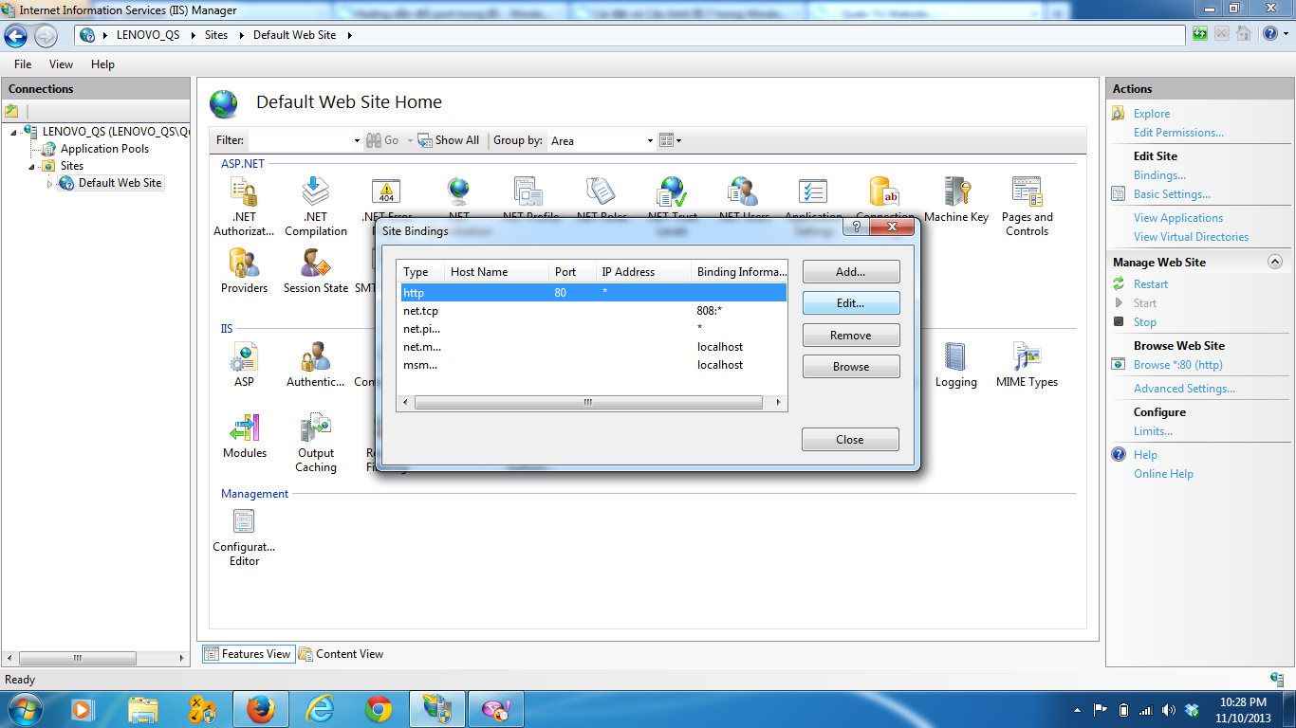Screen dimensions: 1296x728
Task: Open .NET Authorization Rules feature icon
Action: point(244,191)
